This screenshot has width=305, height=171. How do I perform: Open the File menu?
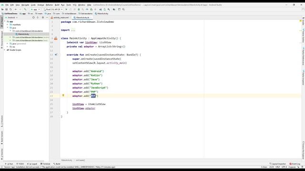coord(7,5)
